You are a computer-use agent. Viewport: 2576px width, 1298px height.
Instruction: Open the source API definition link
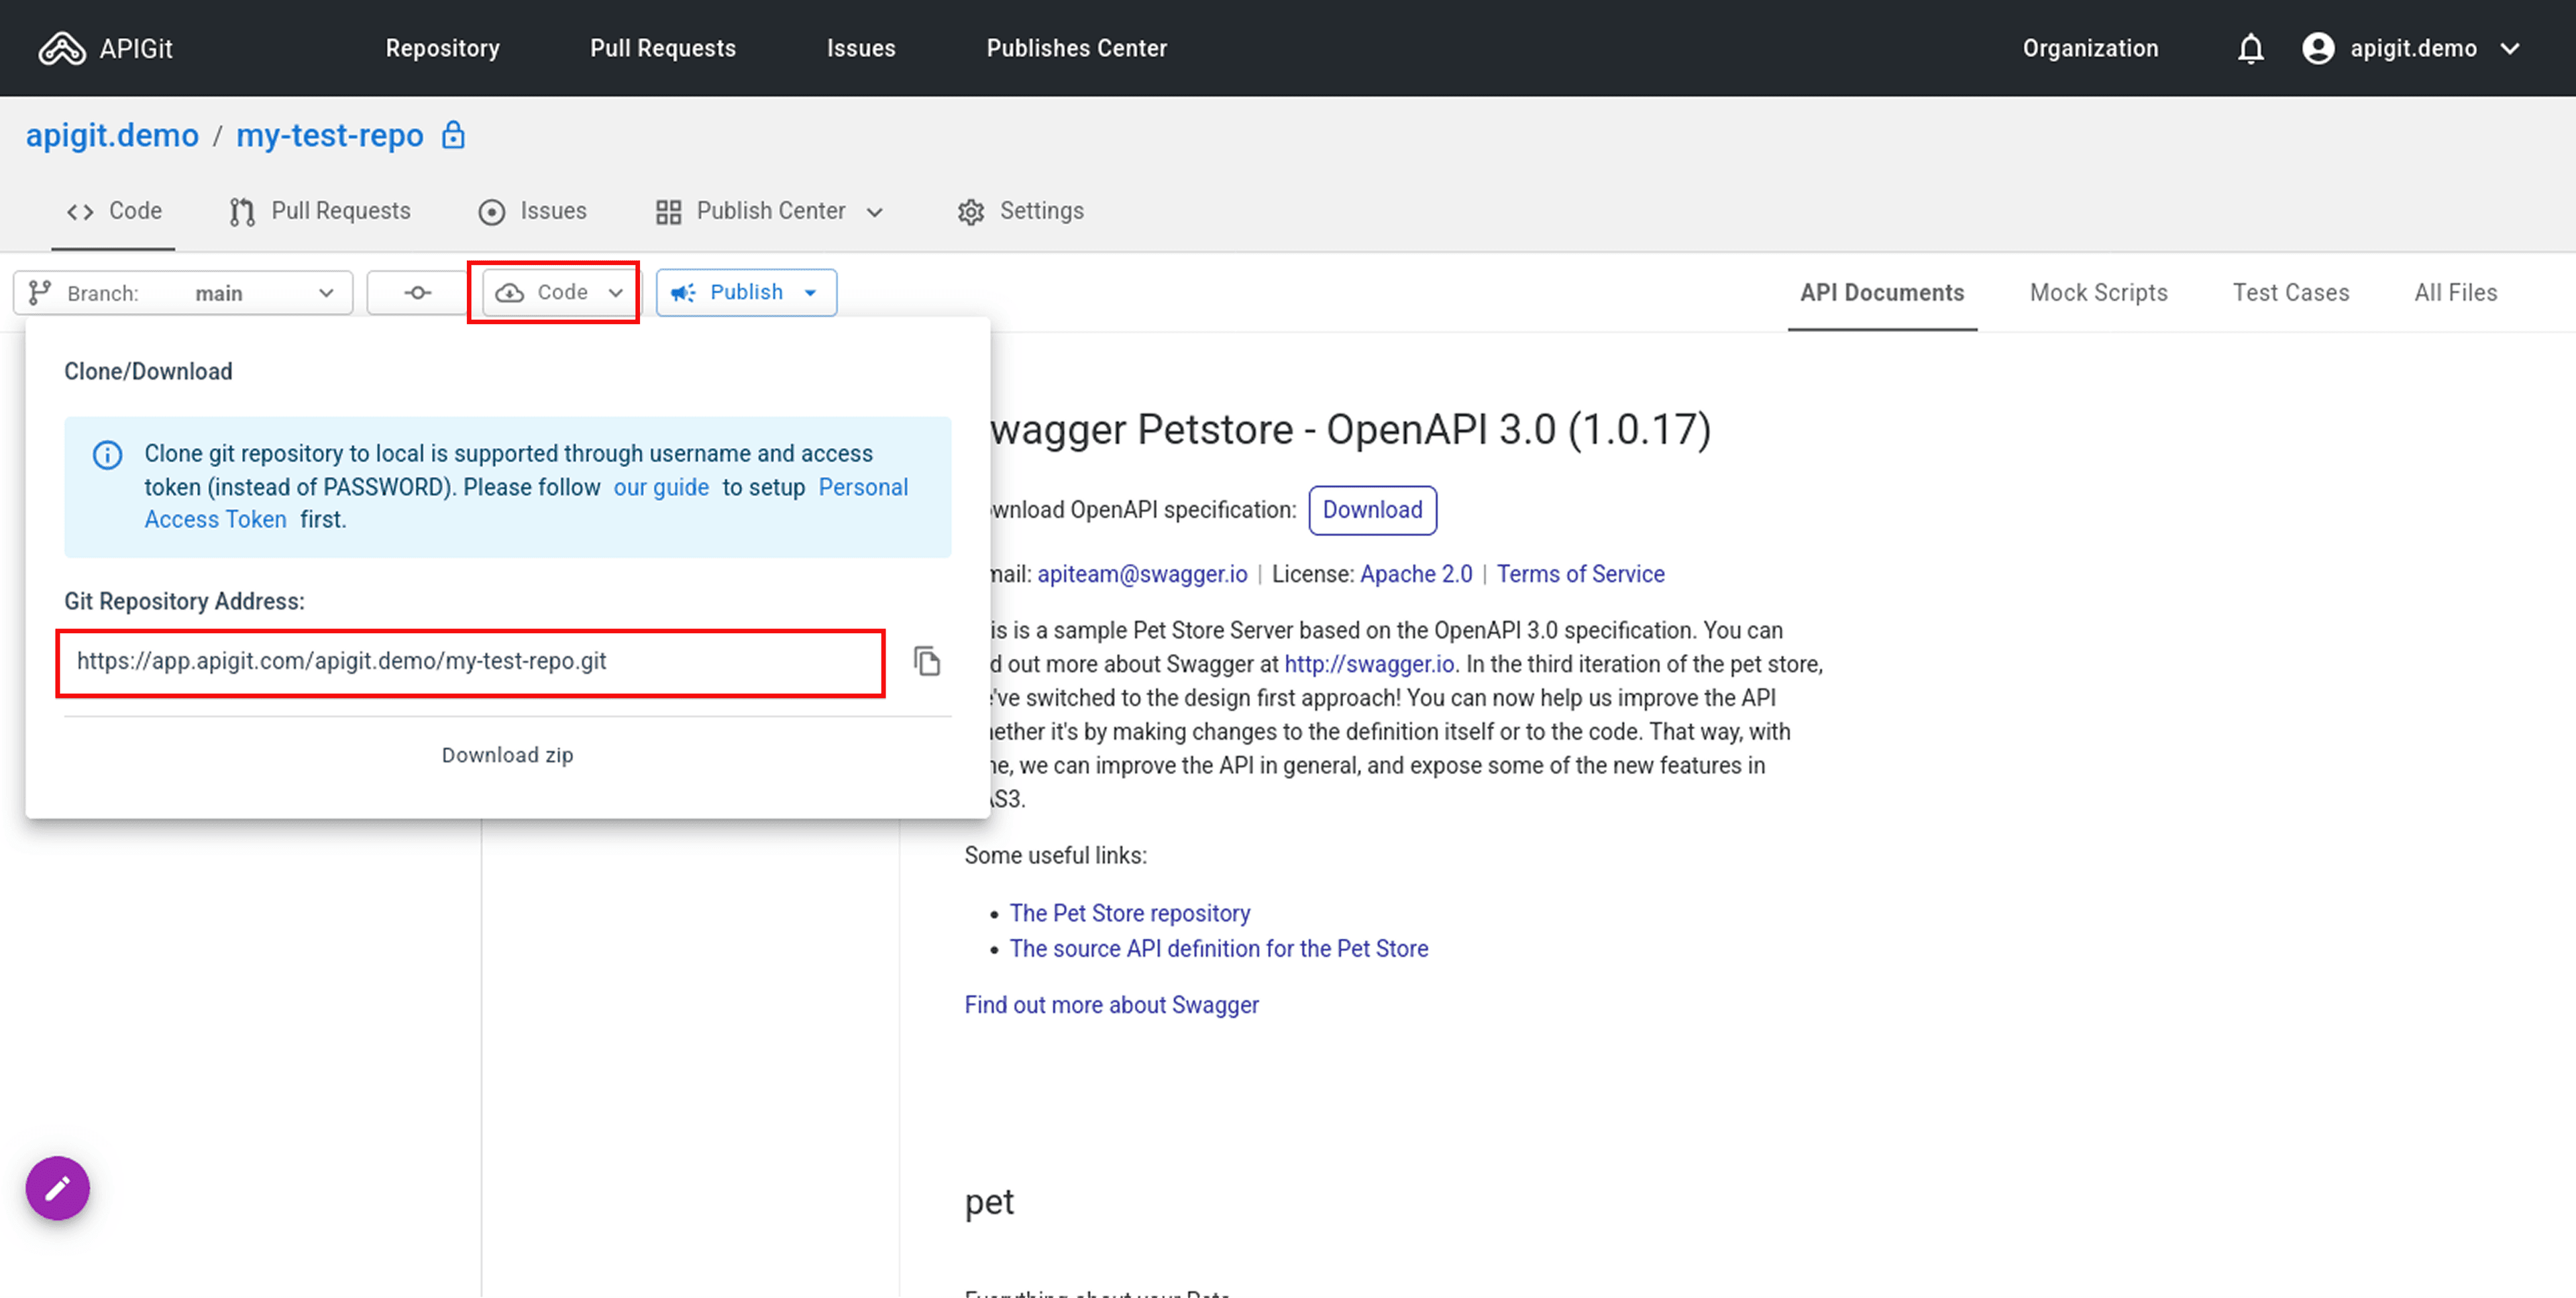1219,948
